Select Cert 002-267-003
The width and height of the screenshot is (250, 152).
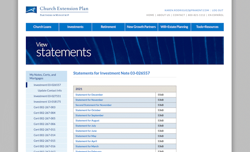(46, 107)
